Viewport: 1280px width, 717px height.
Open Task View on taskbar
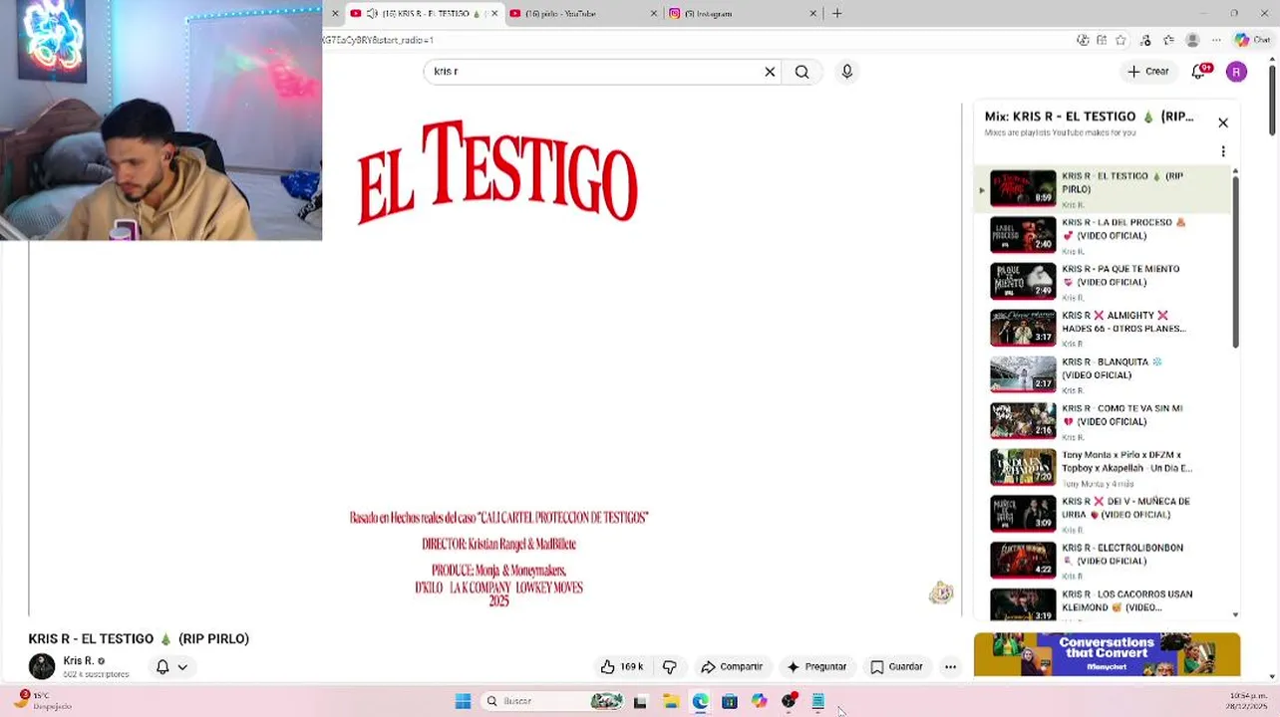coord(640,701)
